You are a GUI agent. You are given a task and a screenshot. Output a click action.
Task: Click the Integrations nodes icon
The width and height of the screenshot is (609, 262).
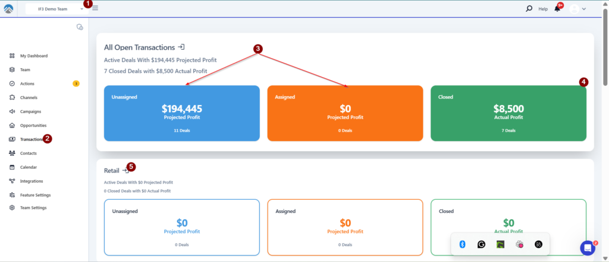point(12,181)
